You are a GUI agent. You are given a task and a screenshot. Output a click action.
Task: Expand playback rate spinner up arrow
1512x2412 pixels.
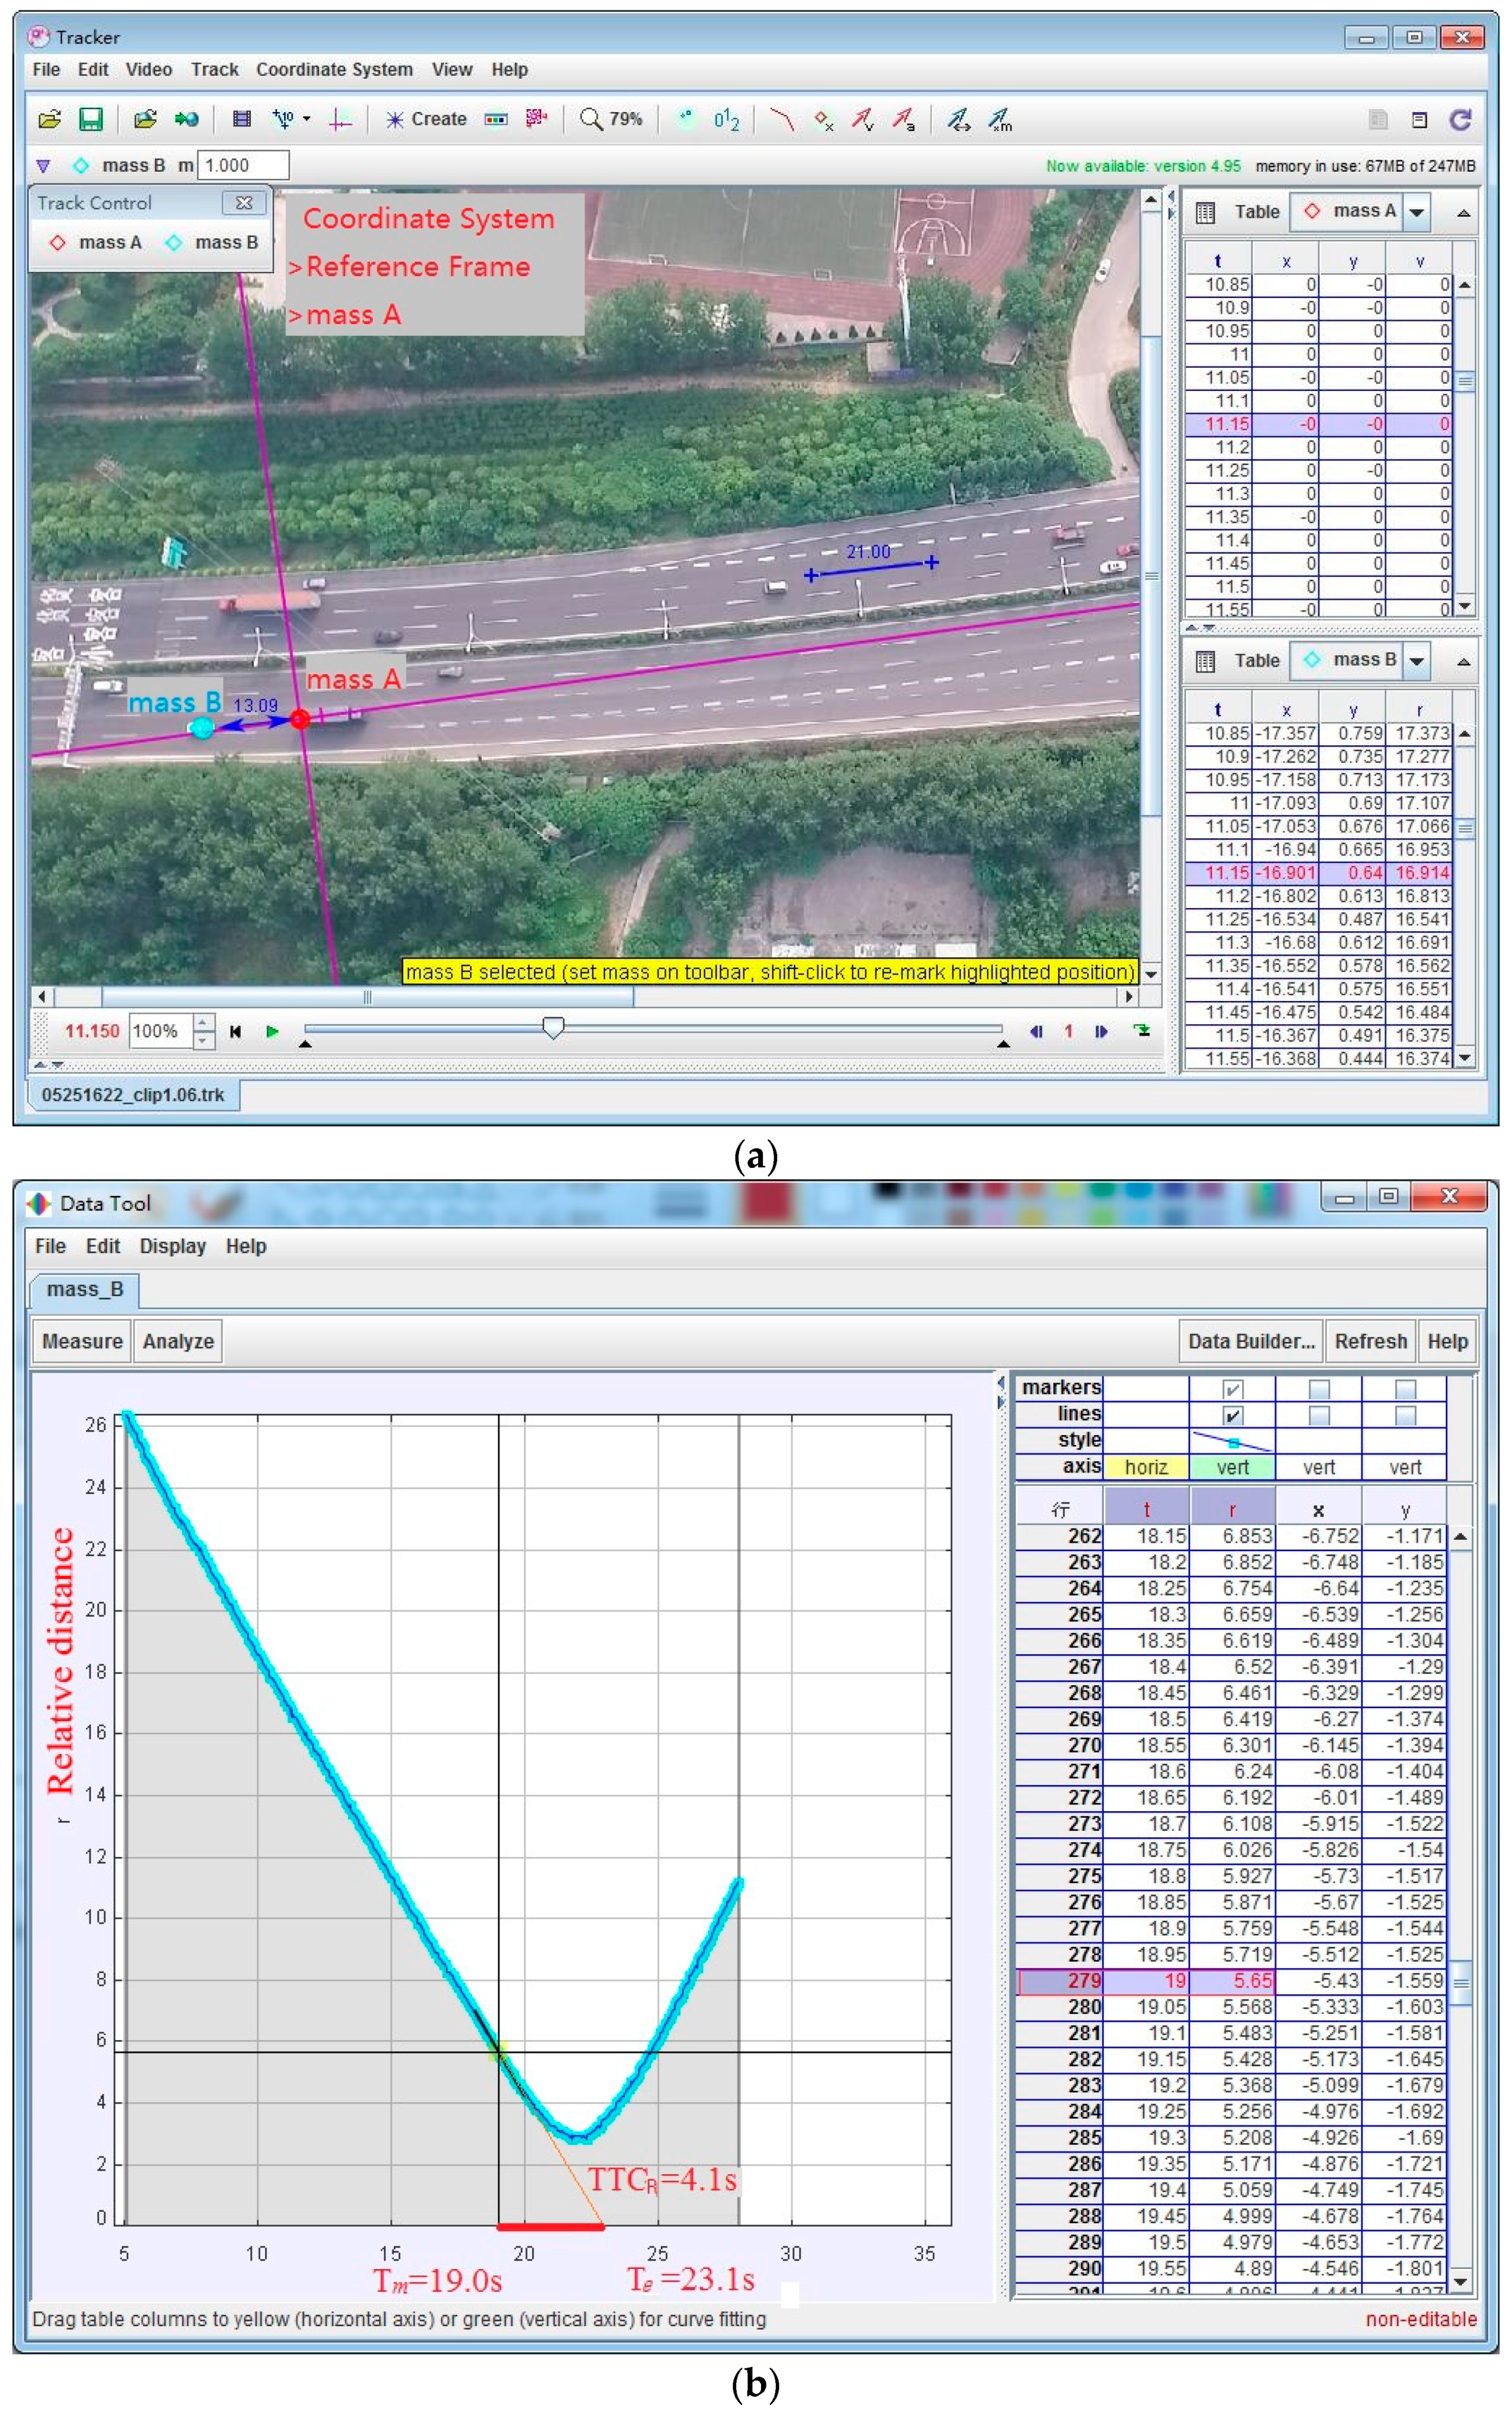click(x=203, y=1022)
